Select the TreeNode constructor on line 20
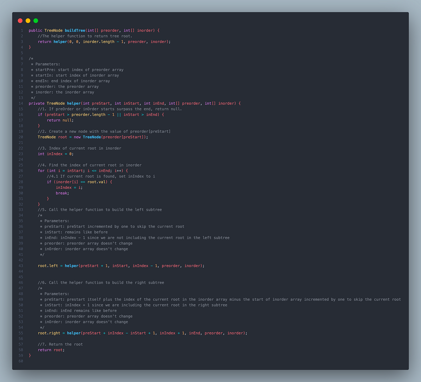Image resolution: width=421 pixels, height=382 pixels. coord(92,137)
